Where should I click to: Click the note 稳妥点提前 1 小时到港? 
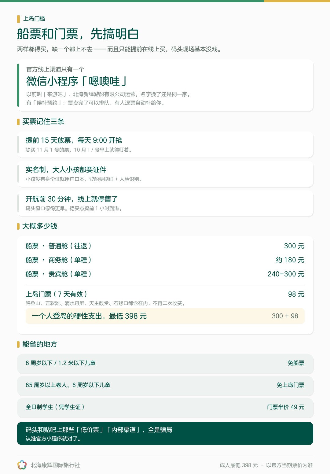pyautogui.click(x=75, y=208)
